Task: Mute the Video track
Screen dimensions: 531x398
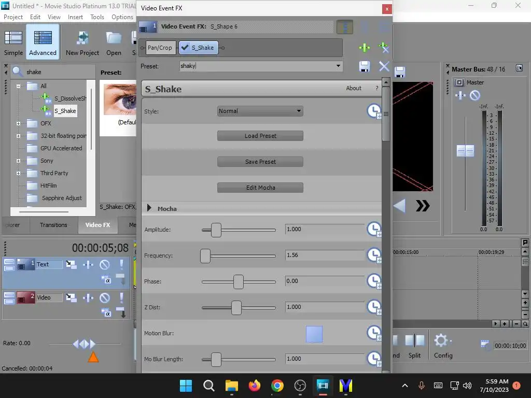Action: click(x=105, y=297)
